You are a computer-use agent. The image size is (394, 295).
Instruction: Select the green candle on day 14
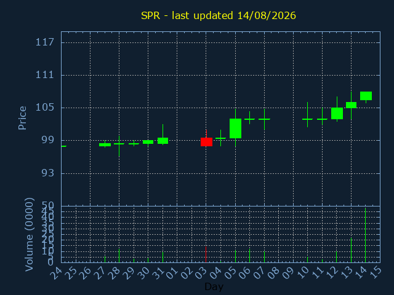pyautogui.click(x=366, y=96)
